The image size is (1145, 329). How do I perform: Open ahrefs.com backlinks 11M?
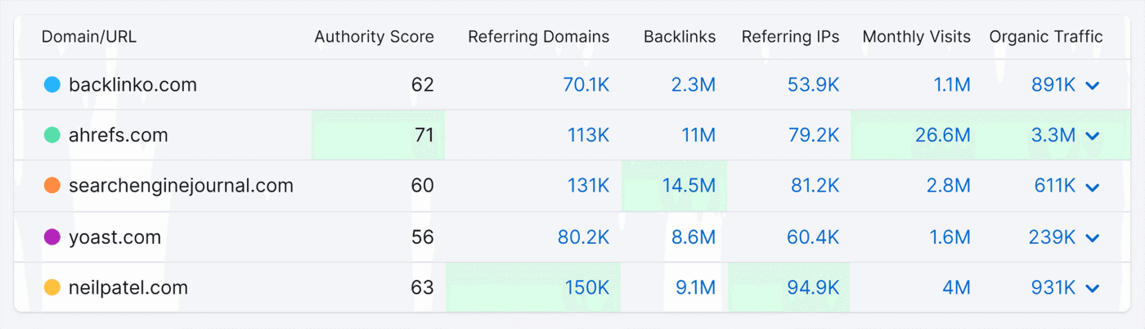point(698,135)
